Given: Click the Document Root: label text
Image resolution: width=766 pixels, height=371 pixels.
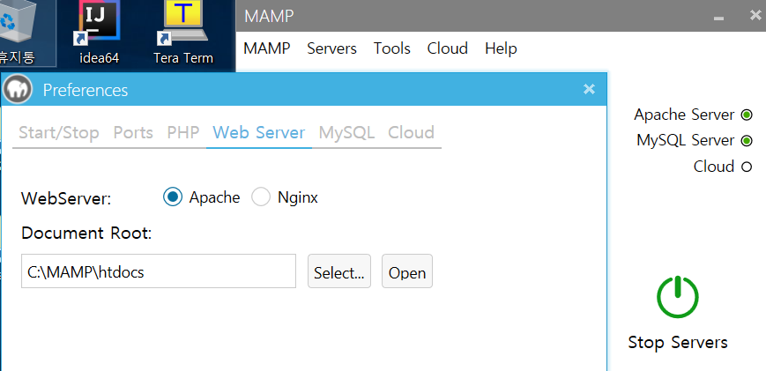Looking at the screenshot, I should (x=87, y=233).
